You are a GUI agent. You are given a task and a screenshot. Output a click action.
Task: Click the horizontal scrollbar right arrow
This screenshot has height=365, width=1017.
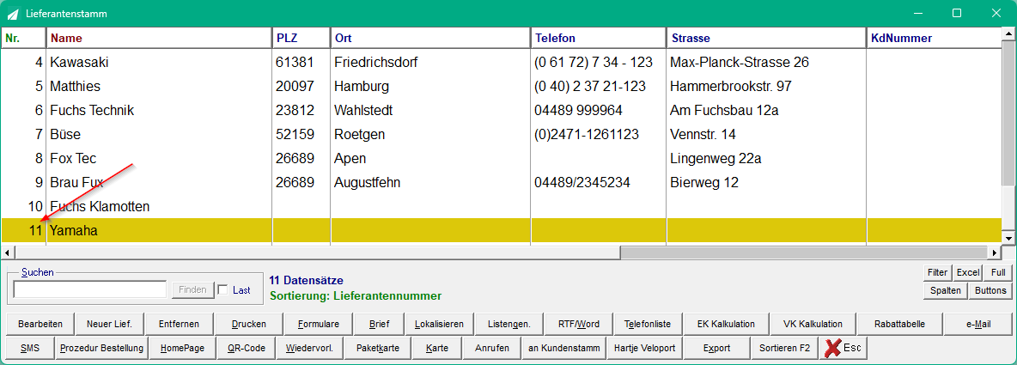(x=996, y=252)
